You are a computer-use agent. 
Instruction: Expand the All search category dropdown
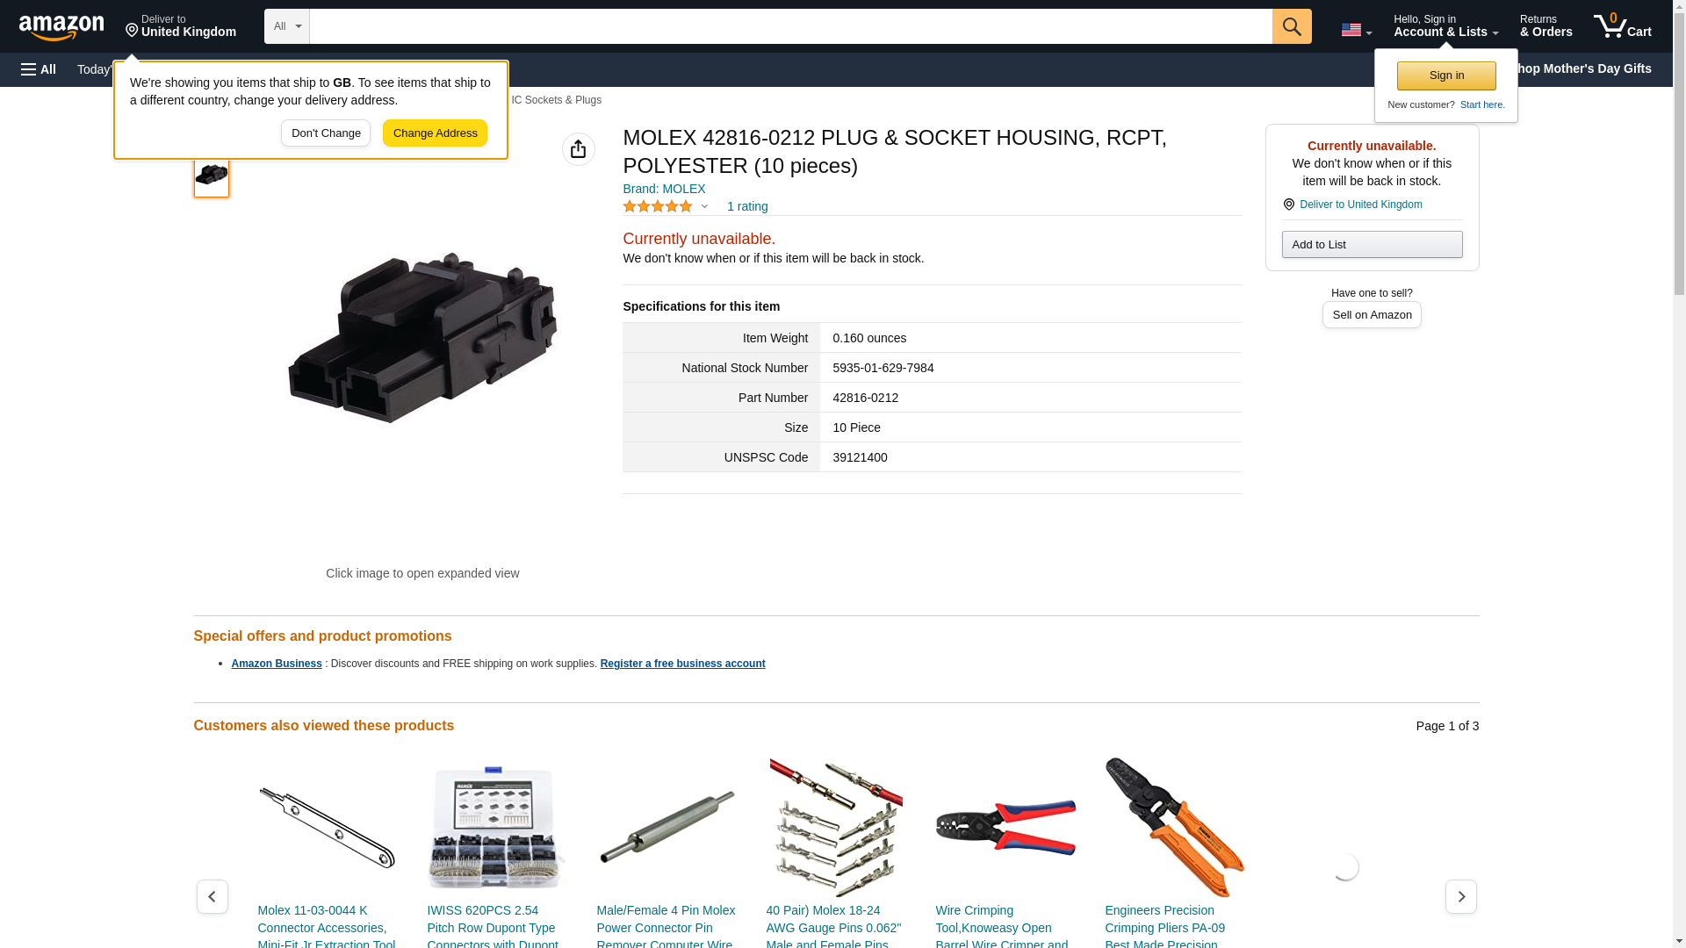tap(286, 26)
